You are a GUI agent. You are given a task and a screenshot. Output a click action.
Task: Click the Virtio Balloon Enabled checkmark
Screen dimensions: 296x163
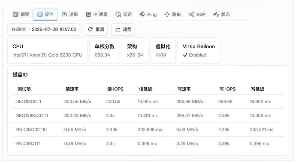pos(185,55)
